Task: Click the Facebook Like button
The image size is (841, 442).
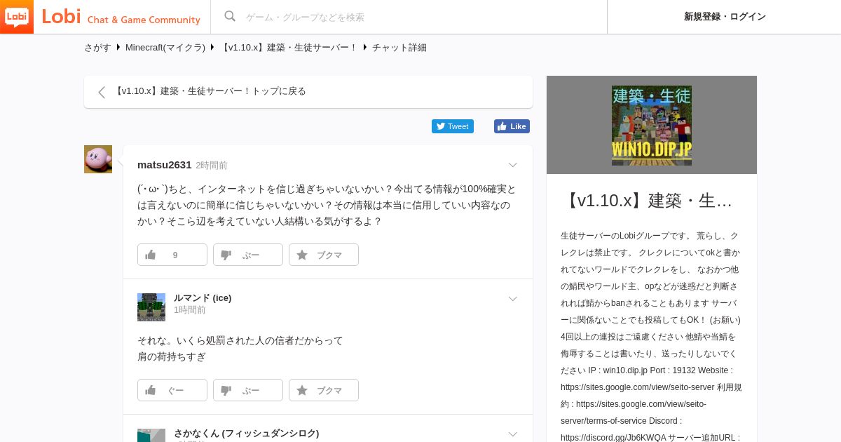Action: click(512, 126)
